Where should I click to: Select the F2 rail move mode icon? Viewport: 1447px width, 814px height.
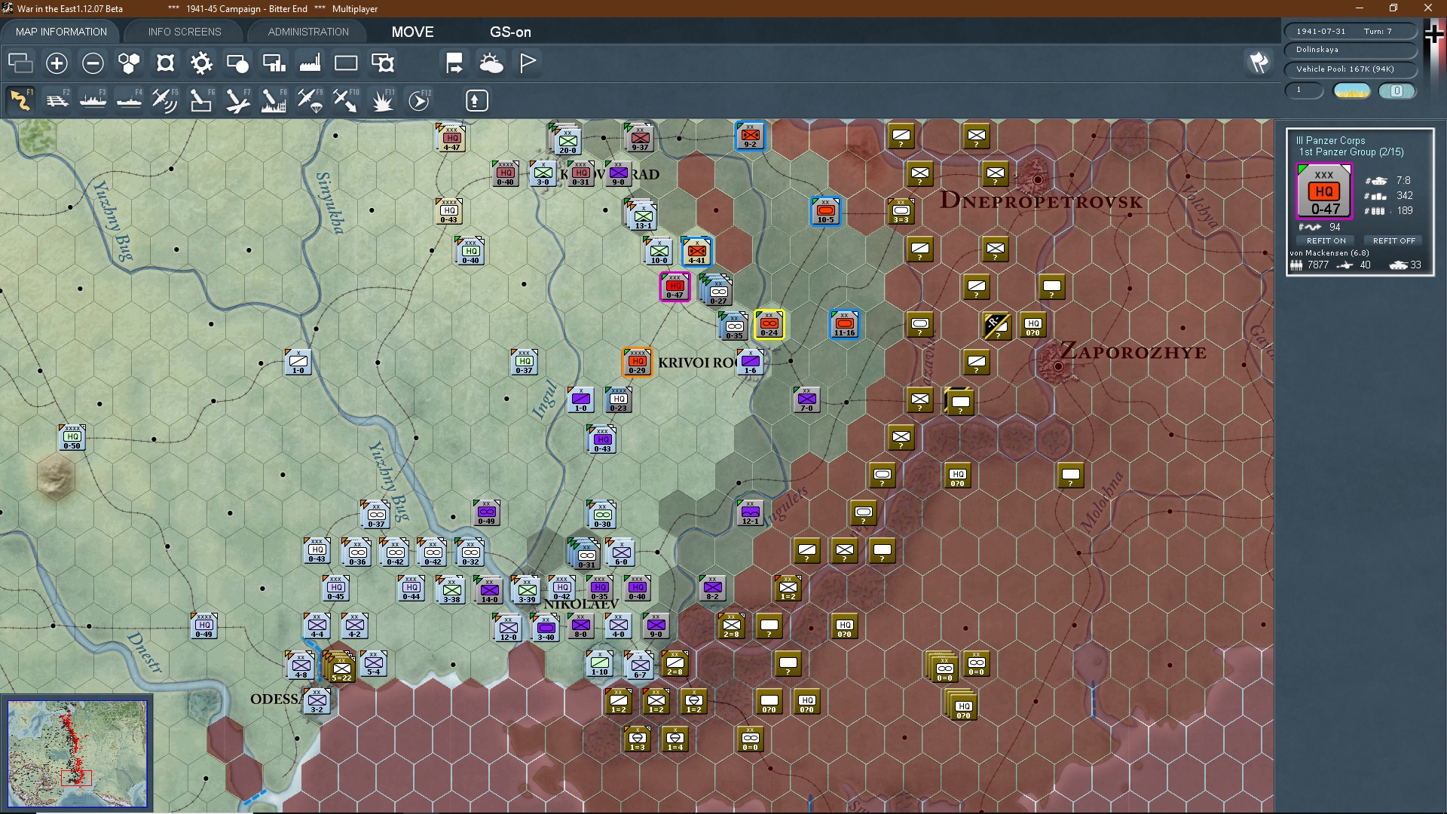(x=57, y=100)
